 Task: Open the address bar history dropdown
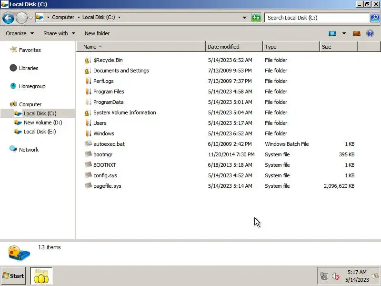pyautogui.click(x=244, y=18)
